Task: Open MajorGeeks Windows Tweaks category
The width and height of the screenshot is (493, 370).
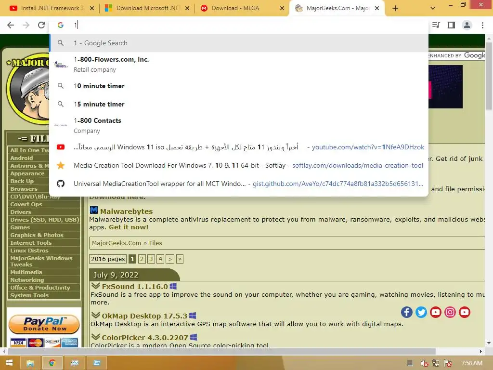Action: [x=41, y=261]
